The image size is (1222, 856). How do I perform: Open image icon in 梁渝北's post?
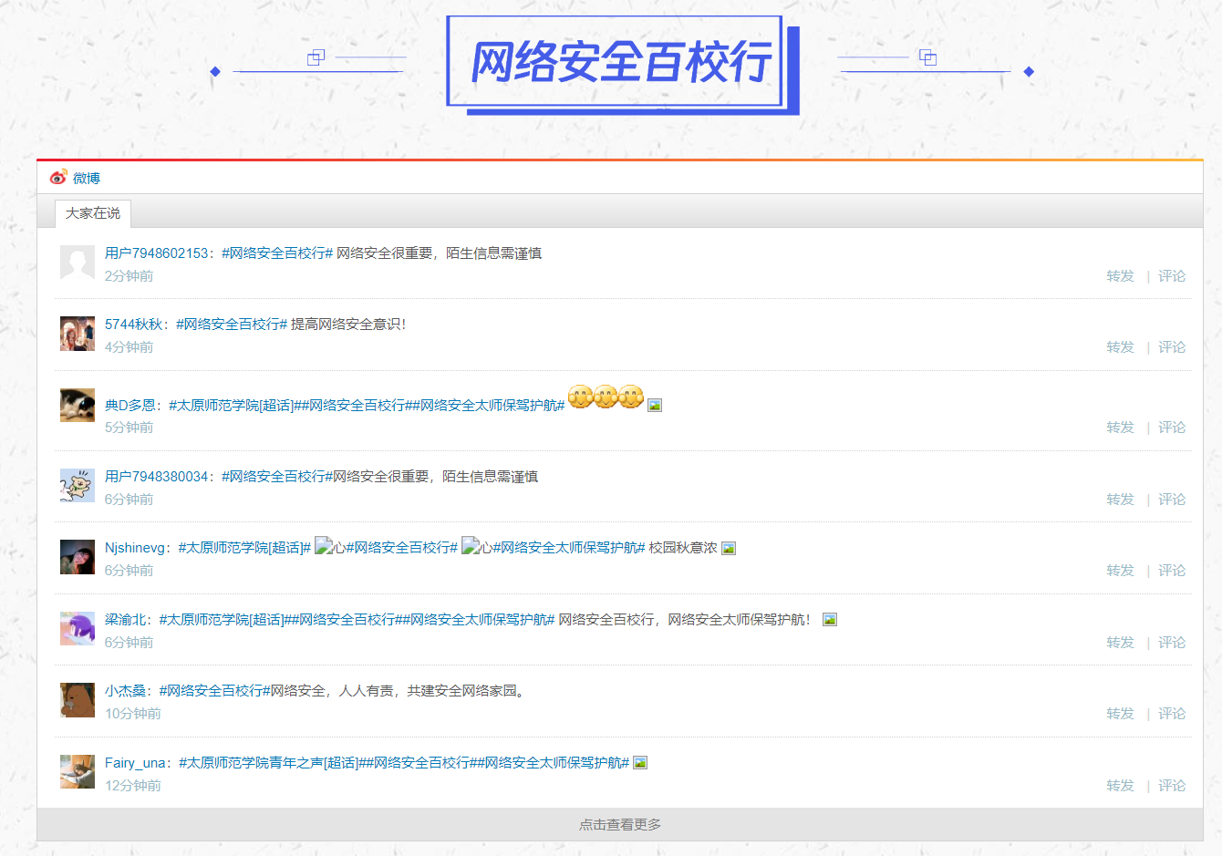(829, 620)
